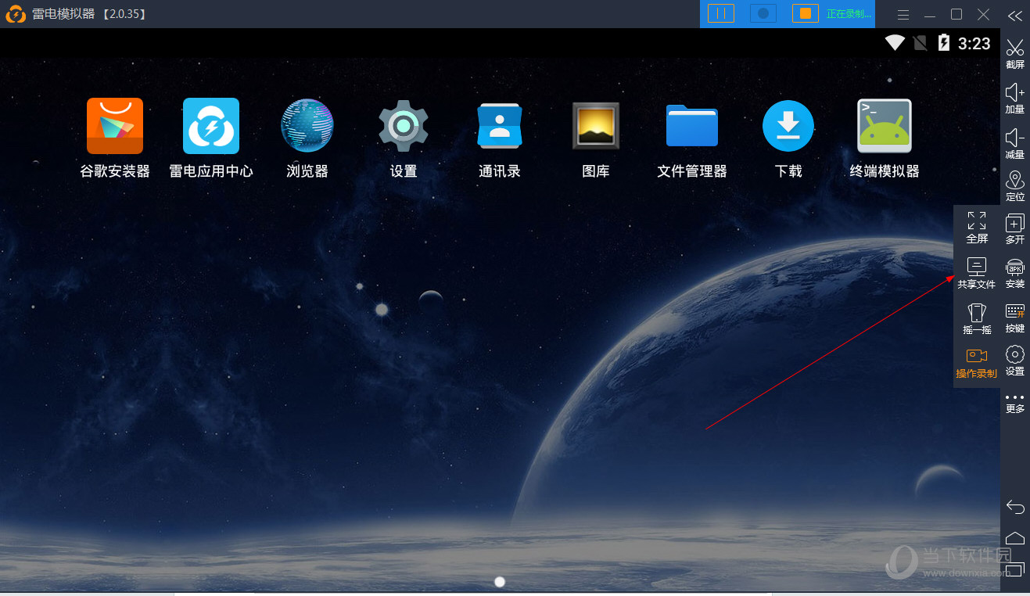Open 按键 keyboard mapping

(1015, 318)
